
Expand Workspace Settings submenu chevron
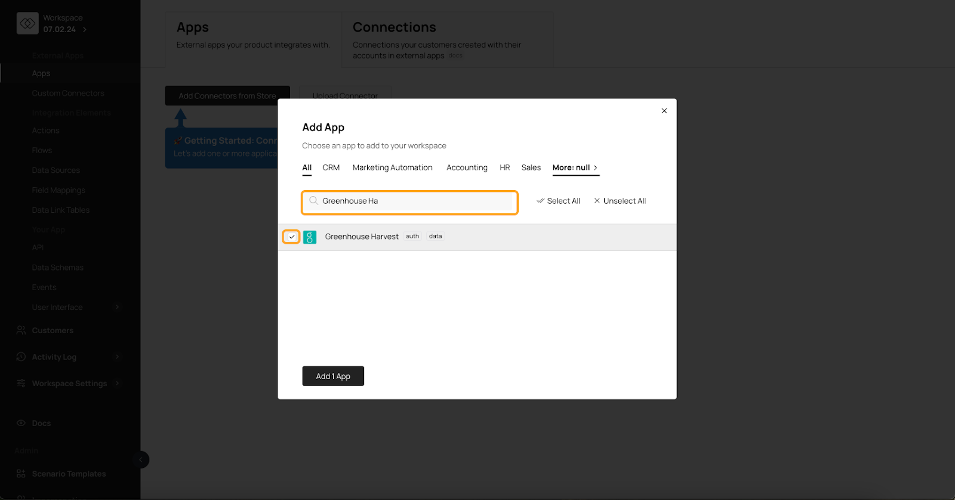[117, 383]
